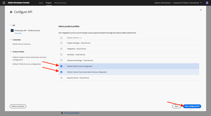The width and height of the screenshot is (211, 116).
Task: Uncheck Default Creative Cloud Automation Services checkbox
Action: [x=61, y=72]
